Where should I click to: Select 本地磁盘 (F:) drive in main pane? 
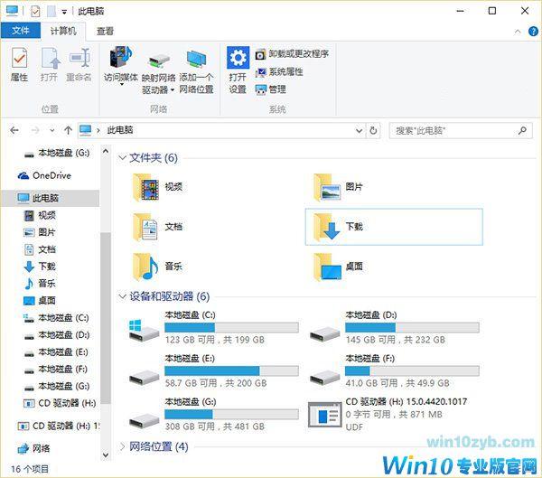click(x=394, y=370)
